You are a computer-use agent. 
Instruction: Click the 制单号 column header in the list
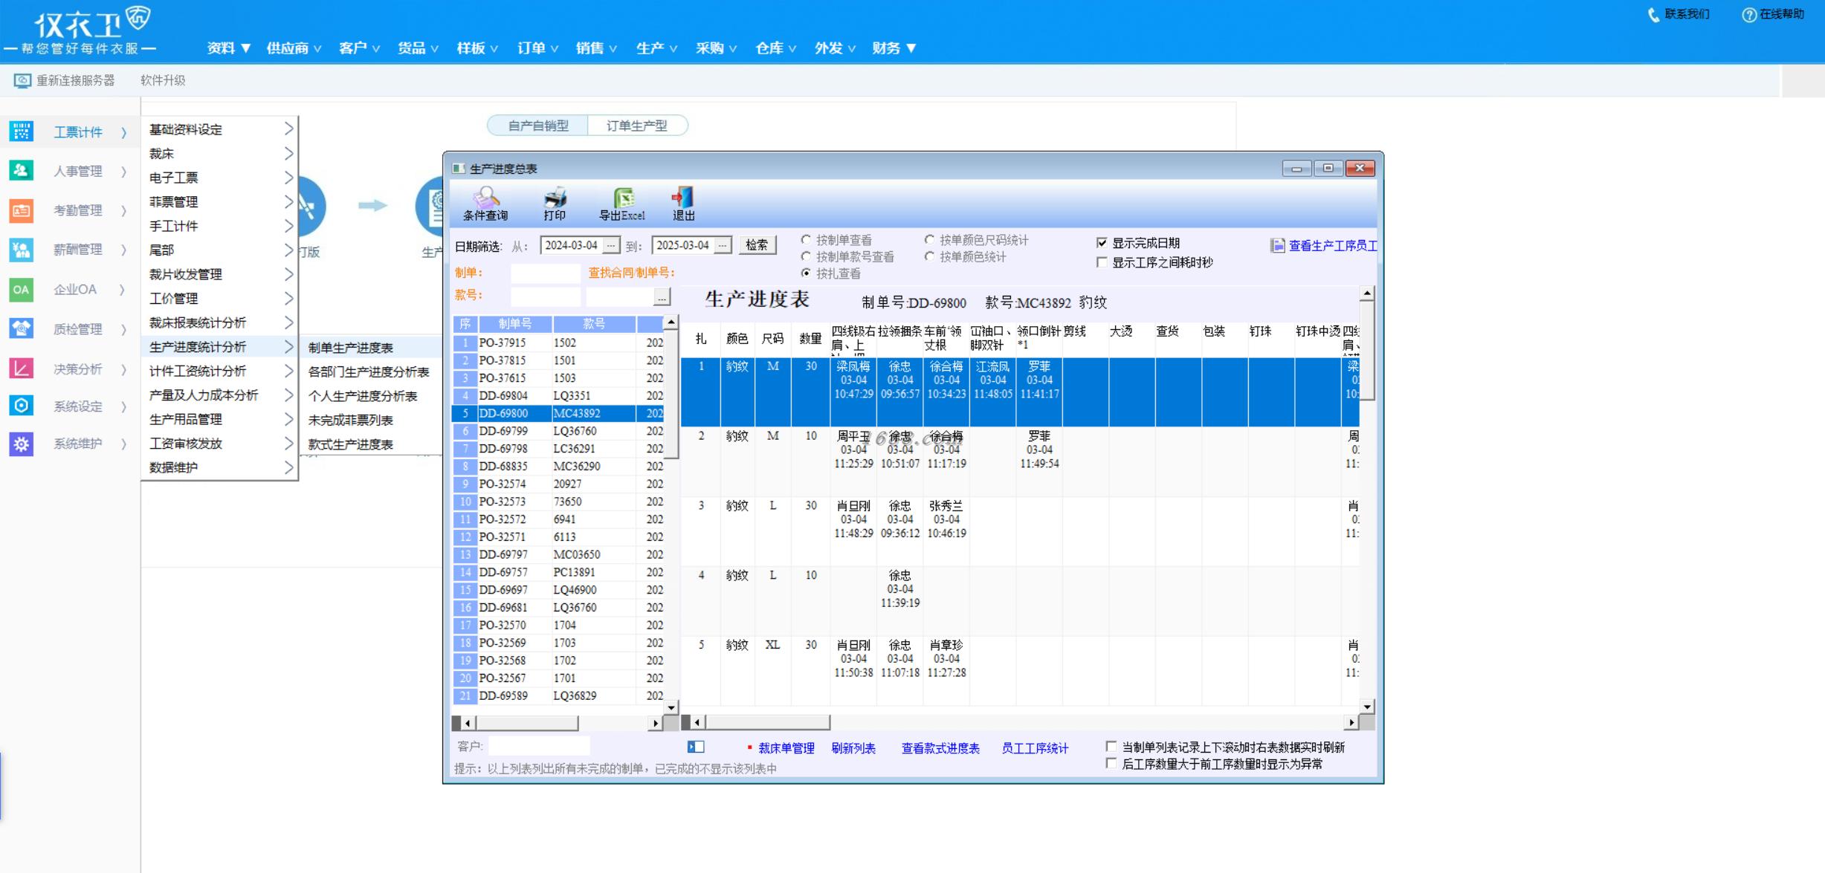point(515,324)
